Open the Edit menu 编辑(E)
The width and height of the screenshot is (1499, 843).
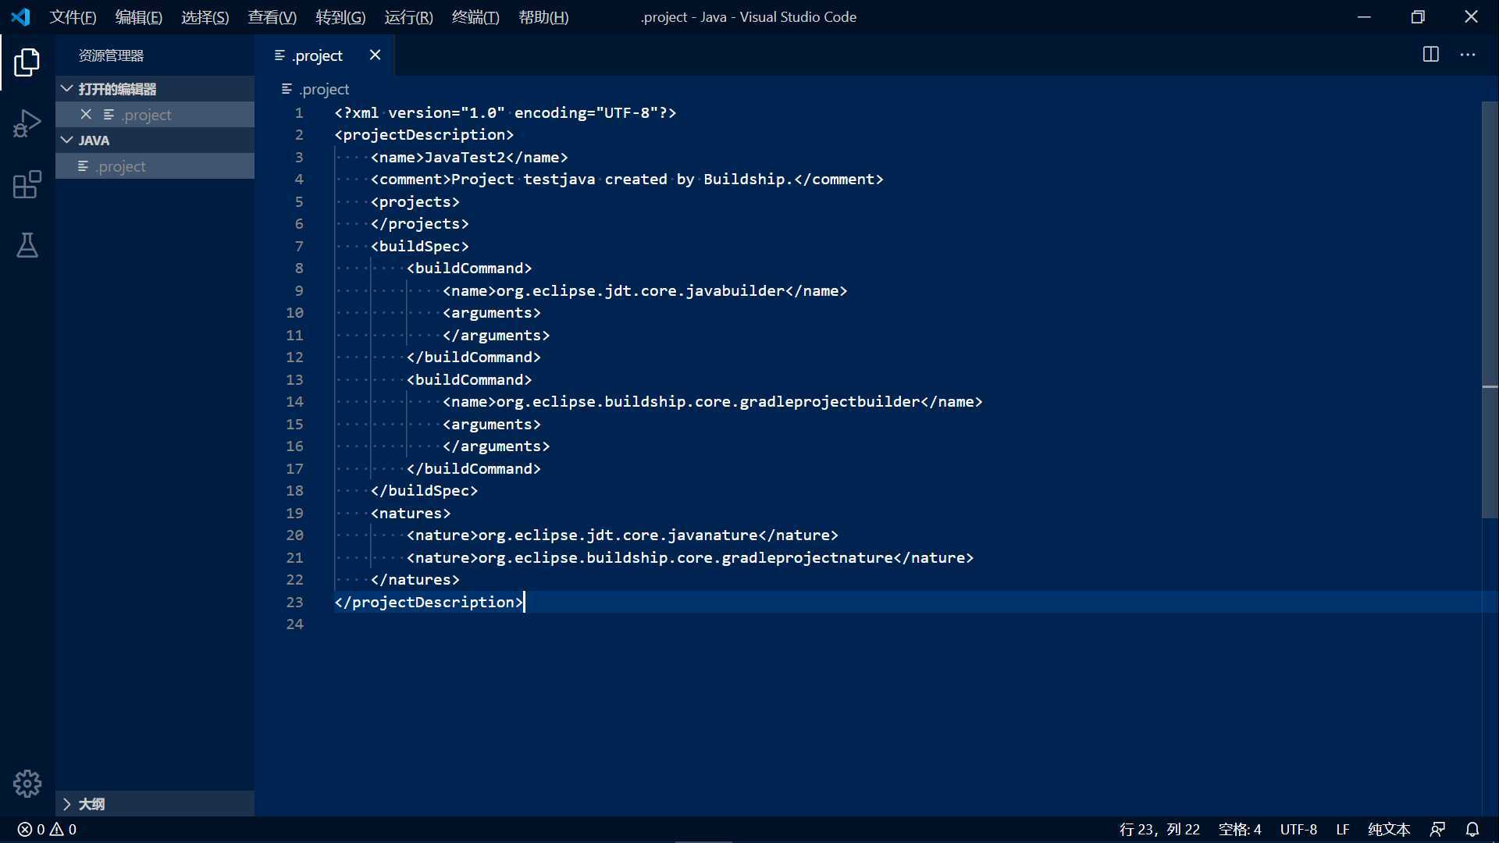(139, 17)
